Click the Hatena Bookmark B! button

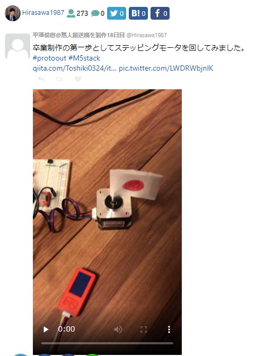point(138,13)
